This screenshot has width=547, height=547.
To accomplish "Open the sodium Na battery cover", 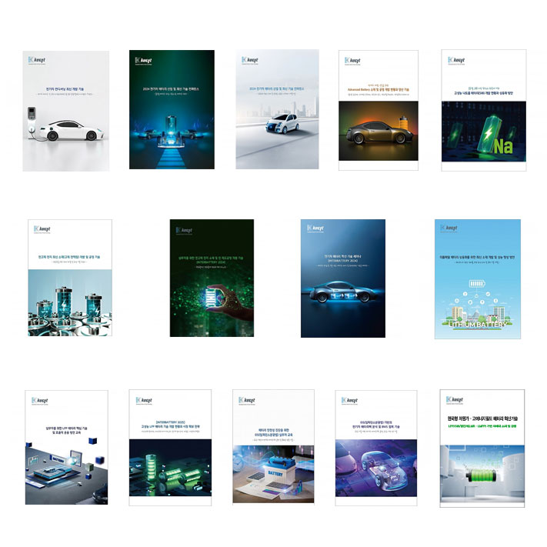I will point(483,110).
